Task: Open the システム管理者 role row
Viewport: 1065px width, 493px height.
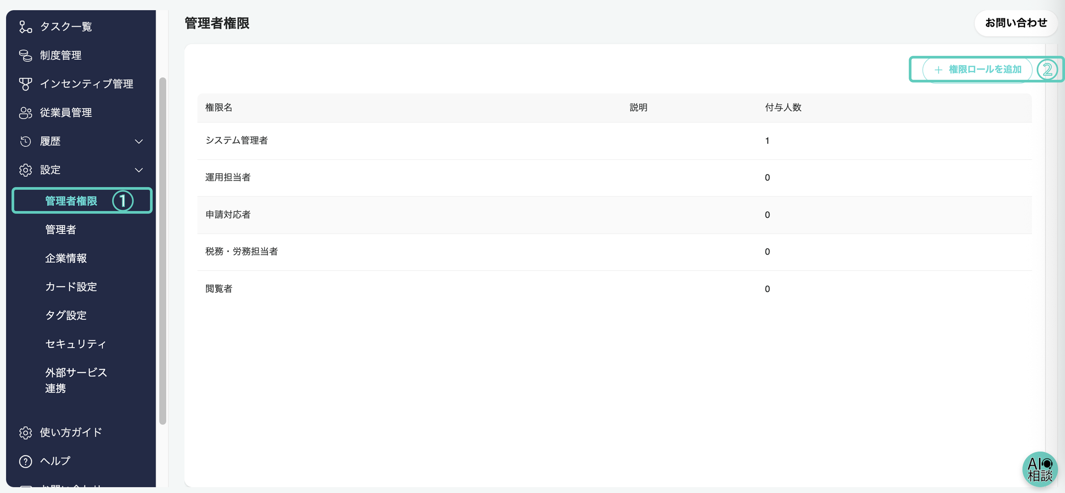Action: point(236,140)
